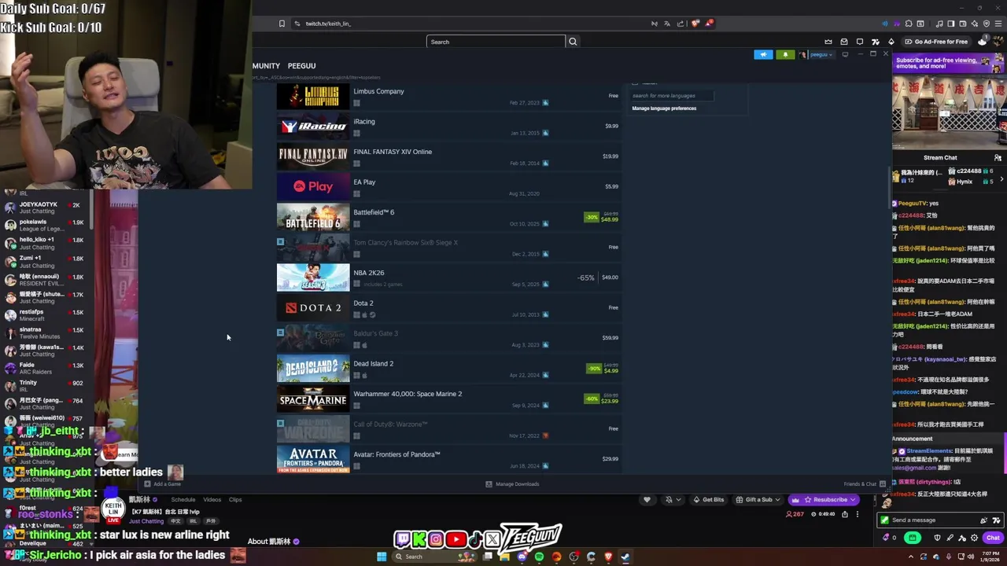Open stream more options three-dot icon
The height and width of the screenshot is (566, 1007).
click(858, 514)
